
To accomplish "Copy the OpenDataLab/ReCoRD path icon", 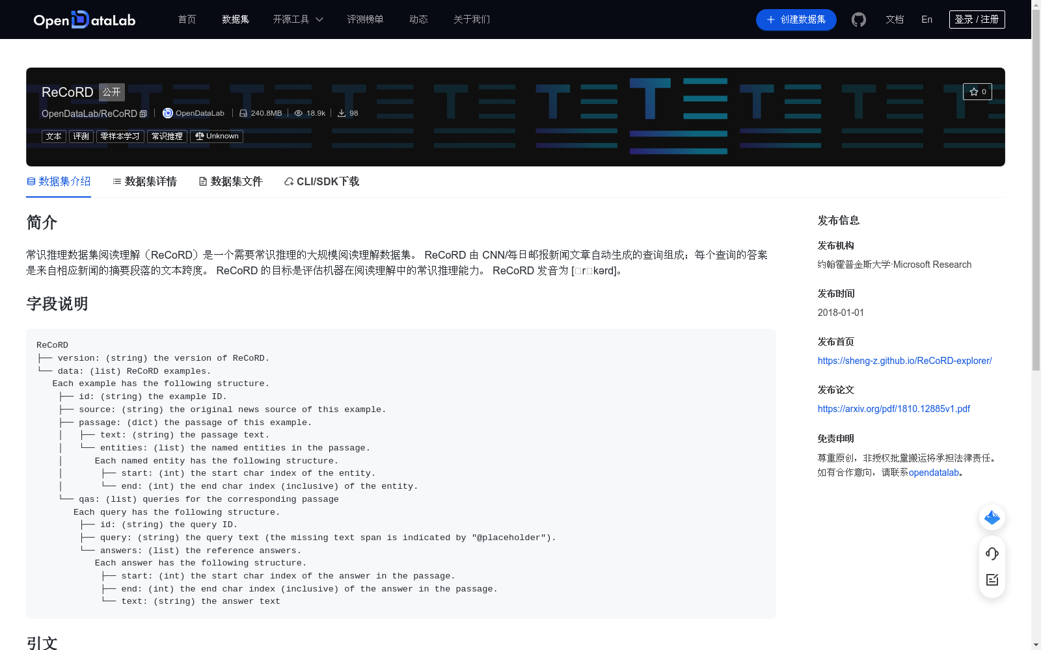I will click(143, 114).
